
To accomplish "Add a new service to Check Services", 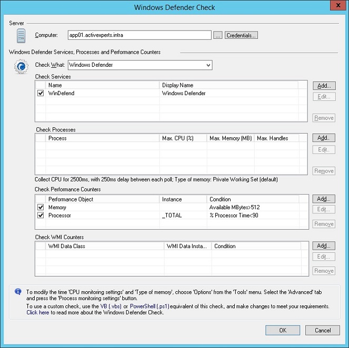I will tap(324, 86).
